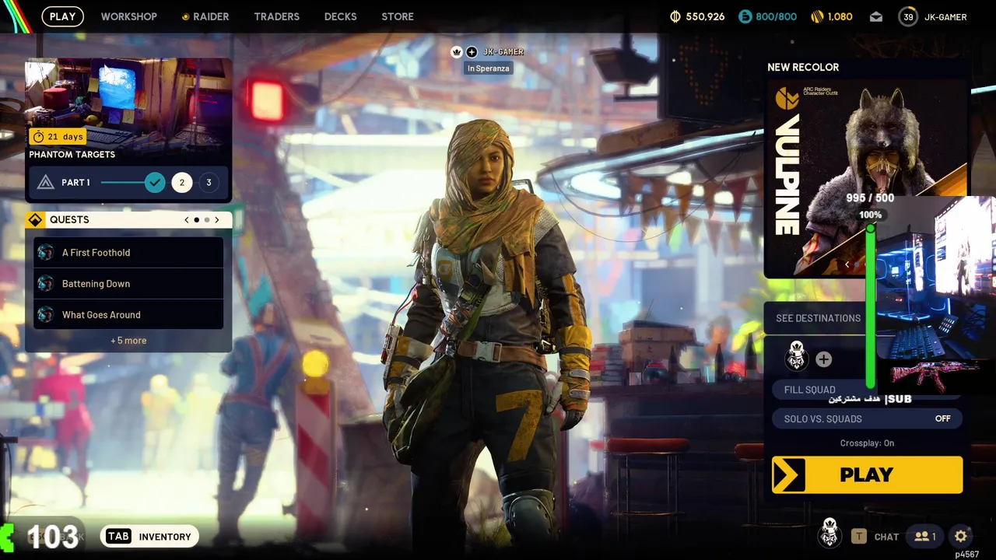Click the Battening Down quest icon
This screenshot has width=996, height=560.
pyautogui.click(x=46, y=284)
